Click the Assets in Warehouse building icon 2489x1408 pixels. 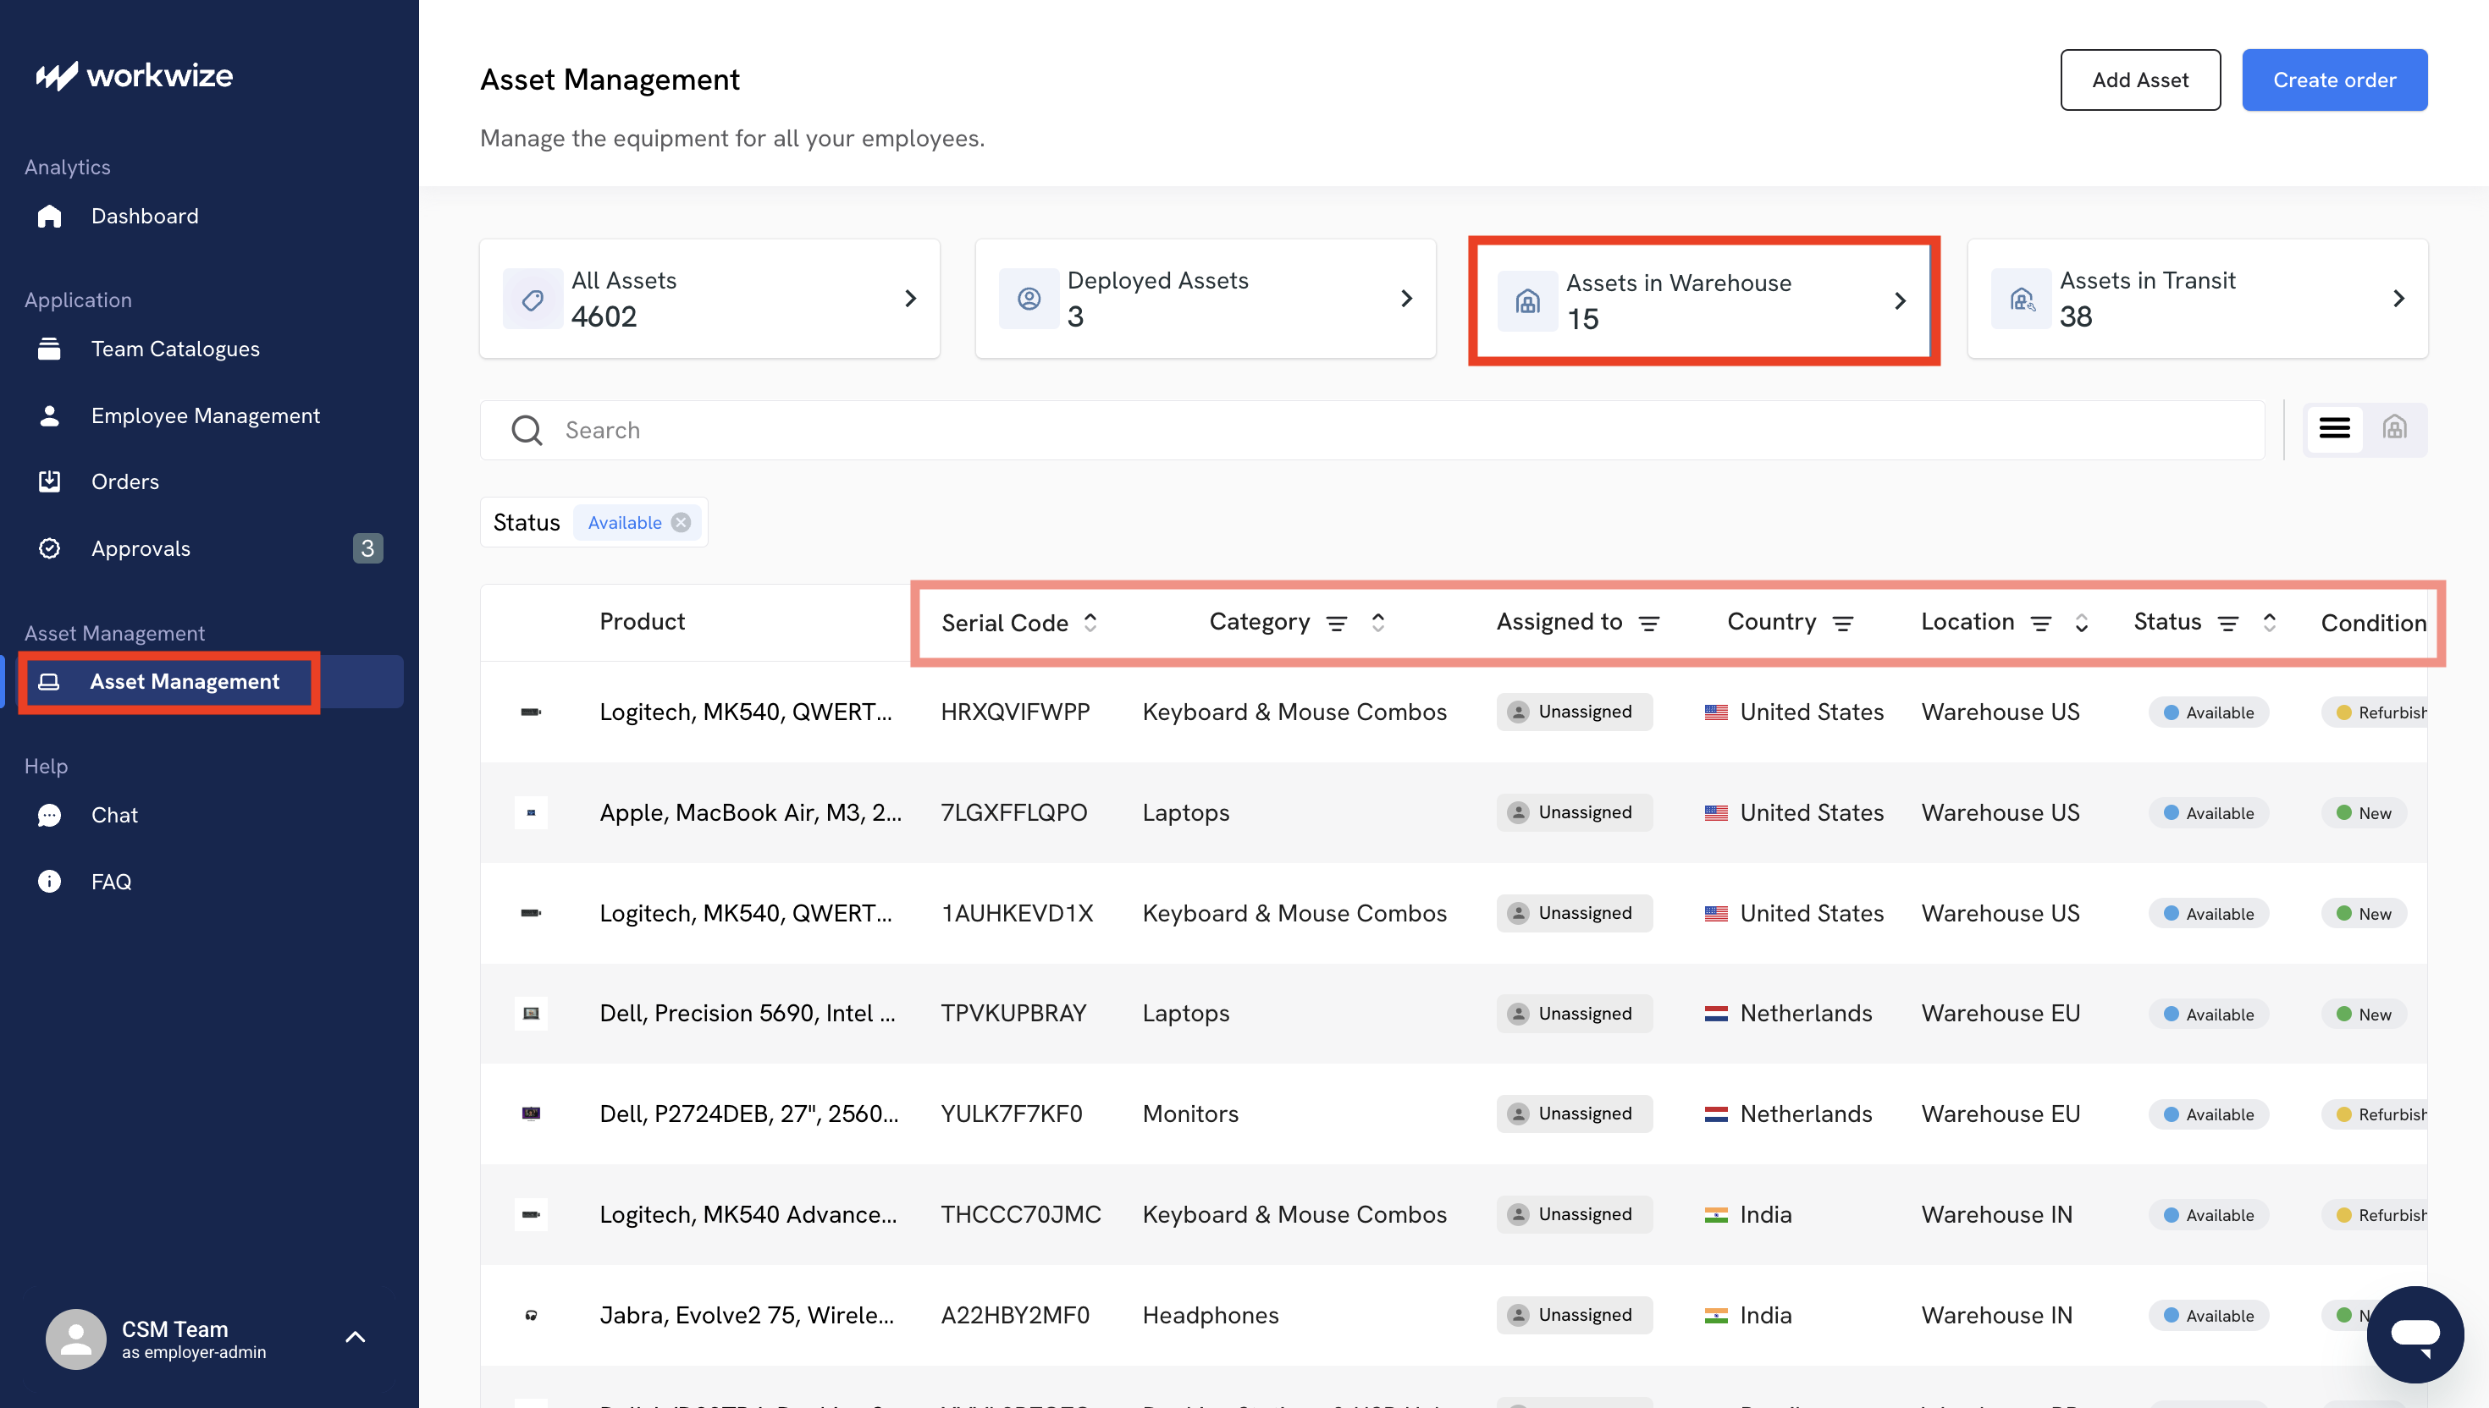point(1527,302)
